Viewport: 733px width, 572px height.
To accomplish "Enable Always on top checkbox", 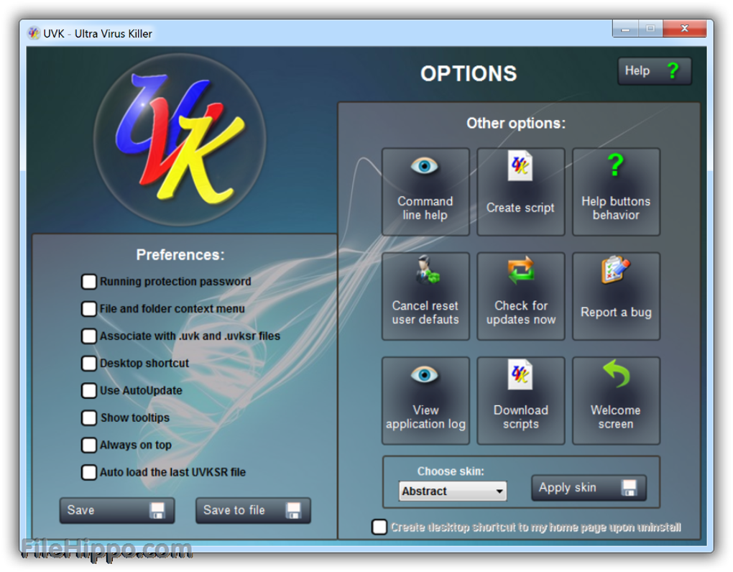I will [x=89, y=445].
